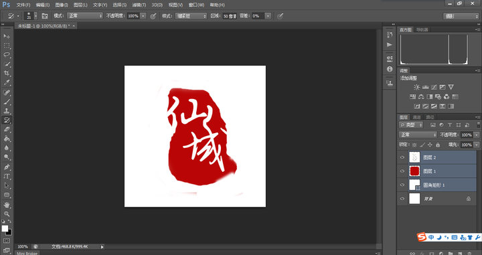The image size is (482, 255).
Task: Select the Crop tool
Action: (7, 73)
